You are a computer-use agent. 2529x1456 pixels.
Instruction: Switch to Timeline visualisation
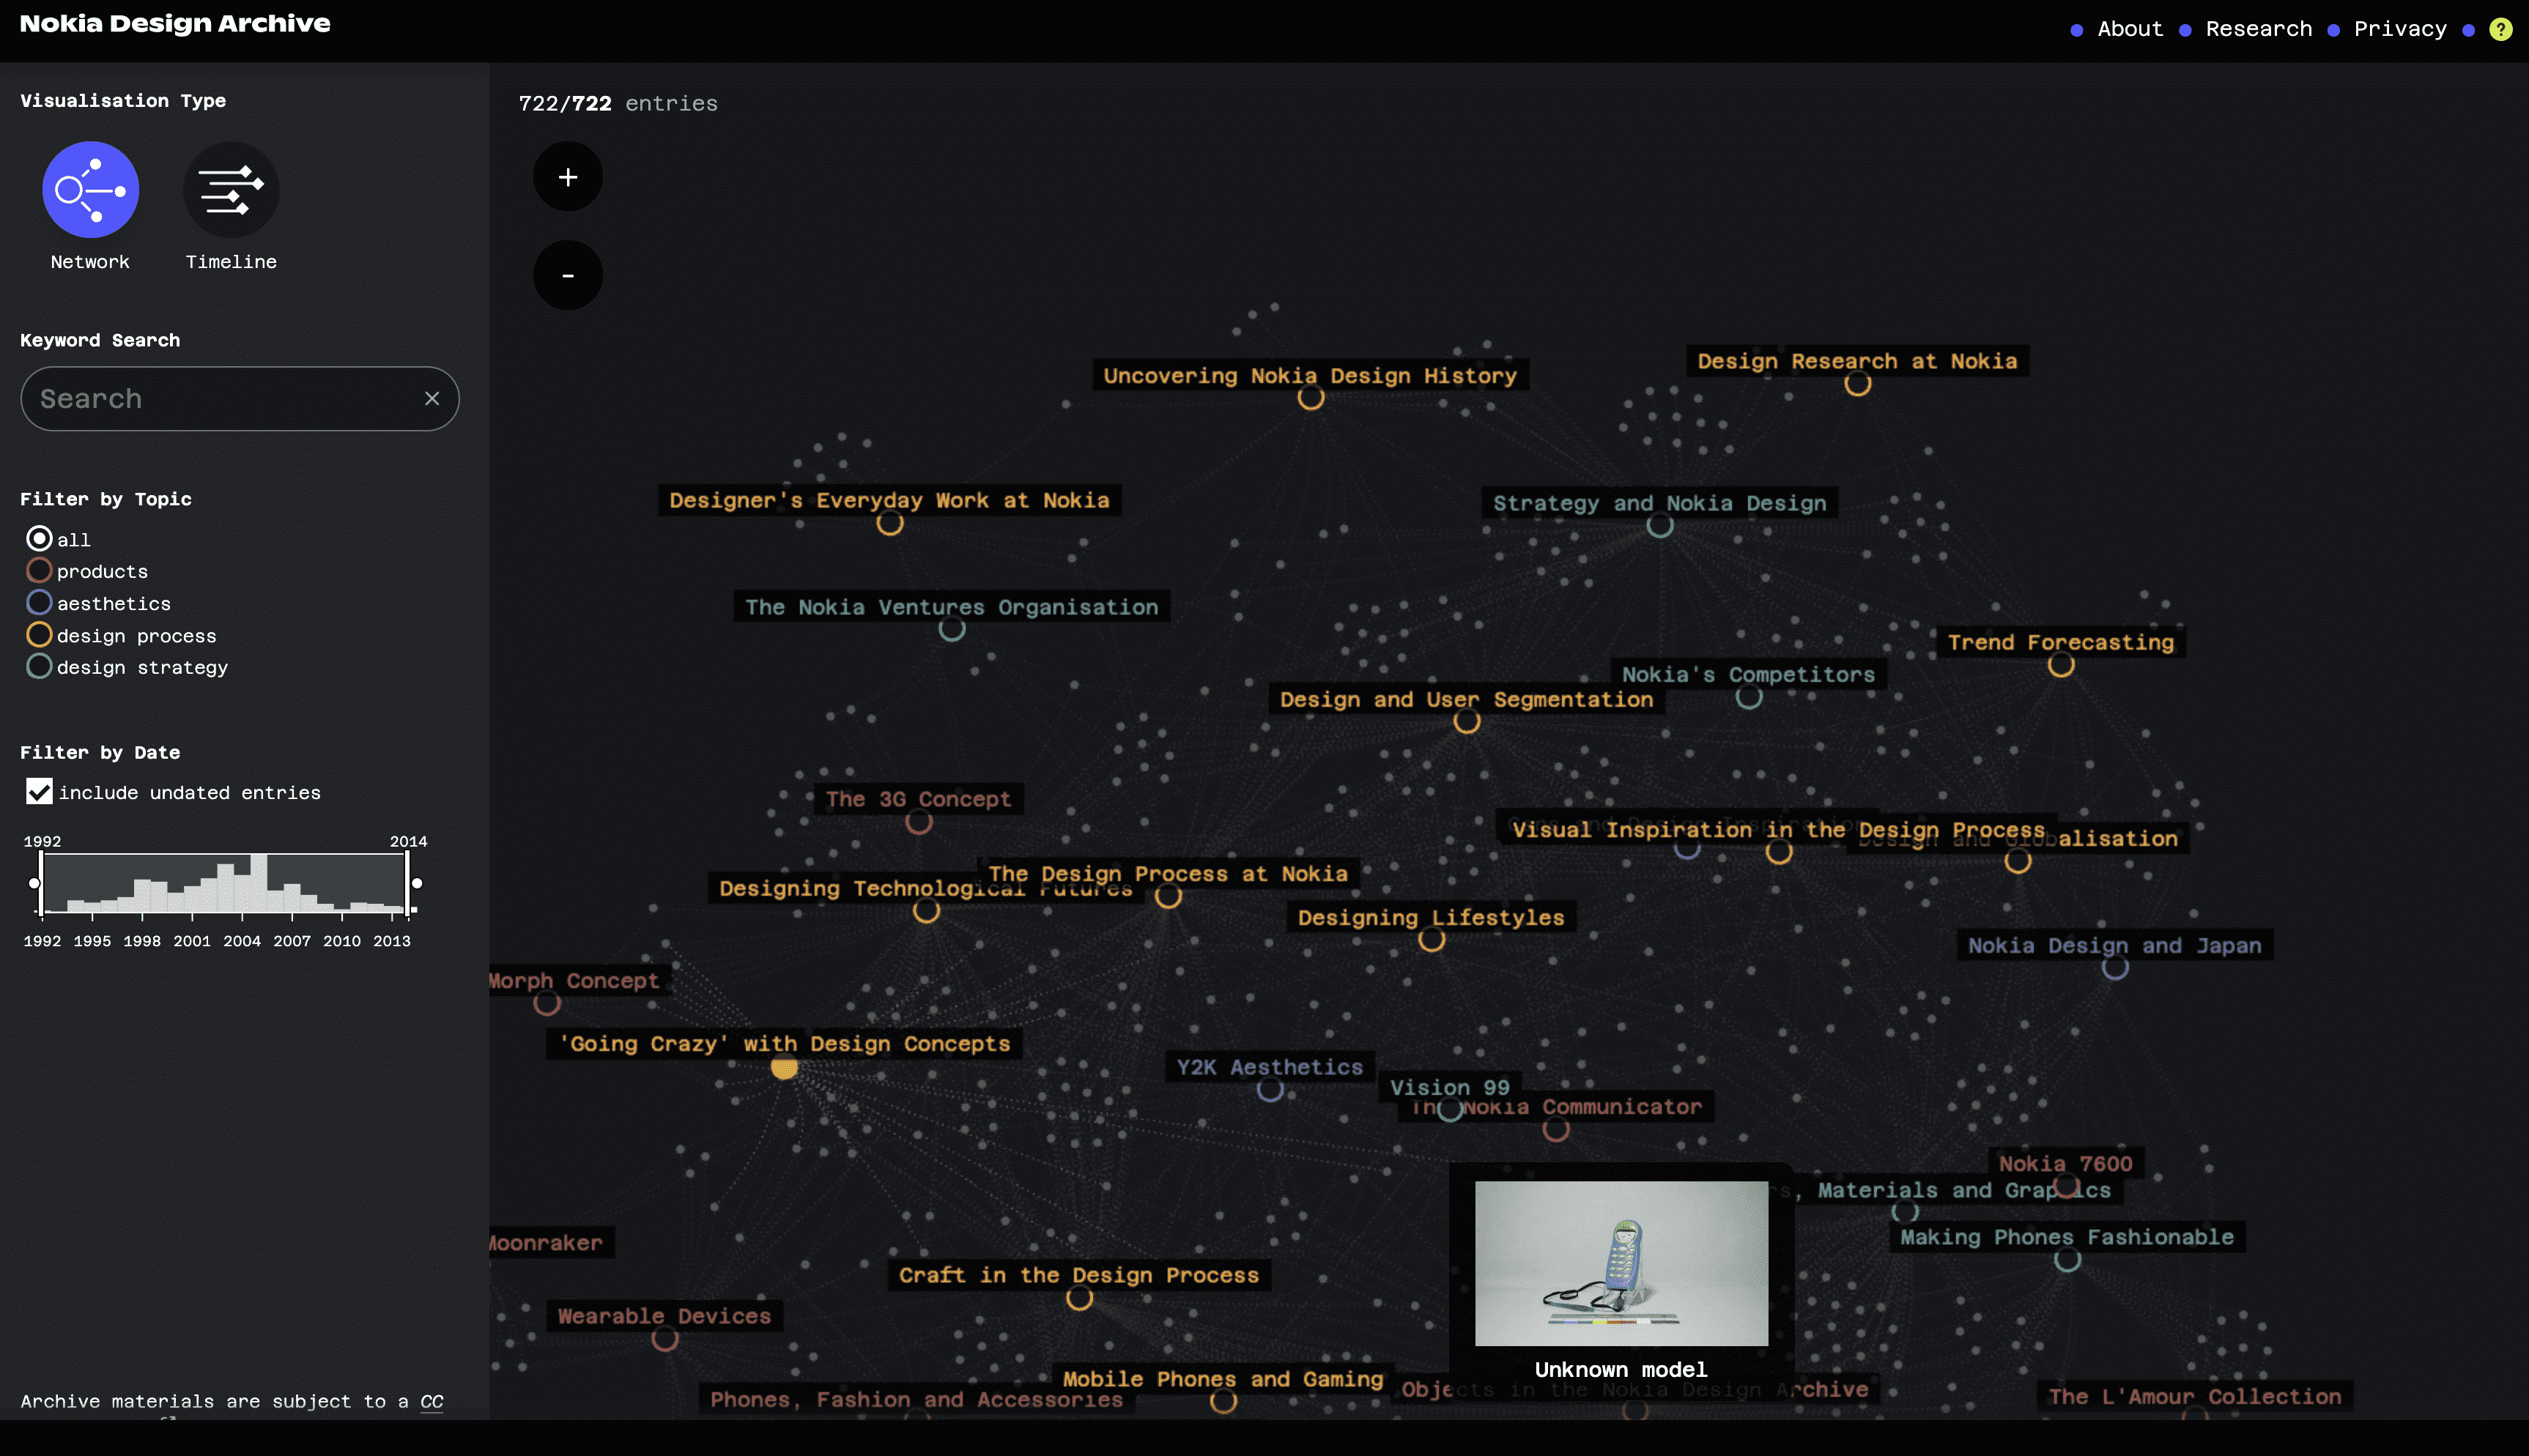231,189
